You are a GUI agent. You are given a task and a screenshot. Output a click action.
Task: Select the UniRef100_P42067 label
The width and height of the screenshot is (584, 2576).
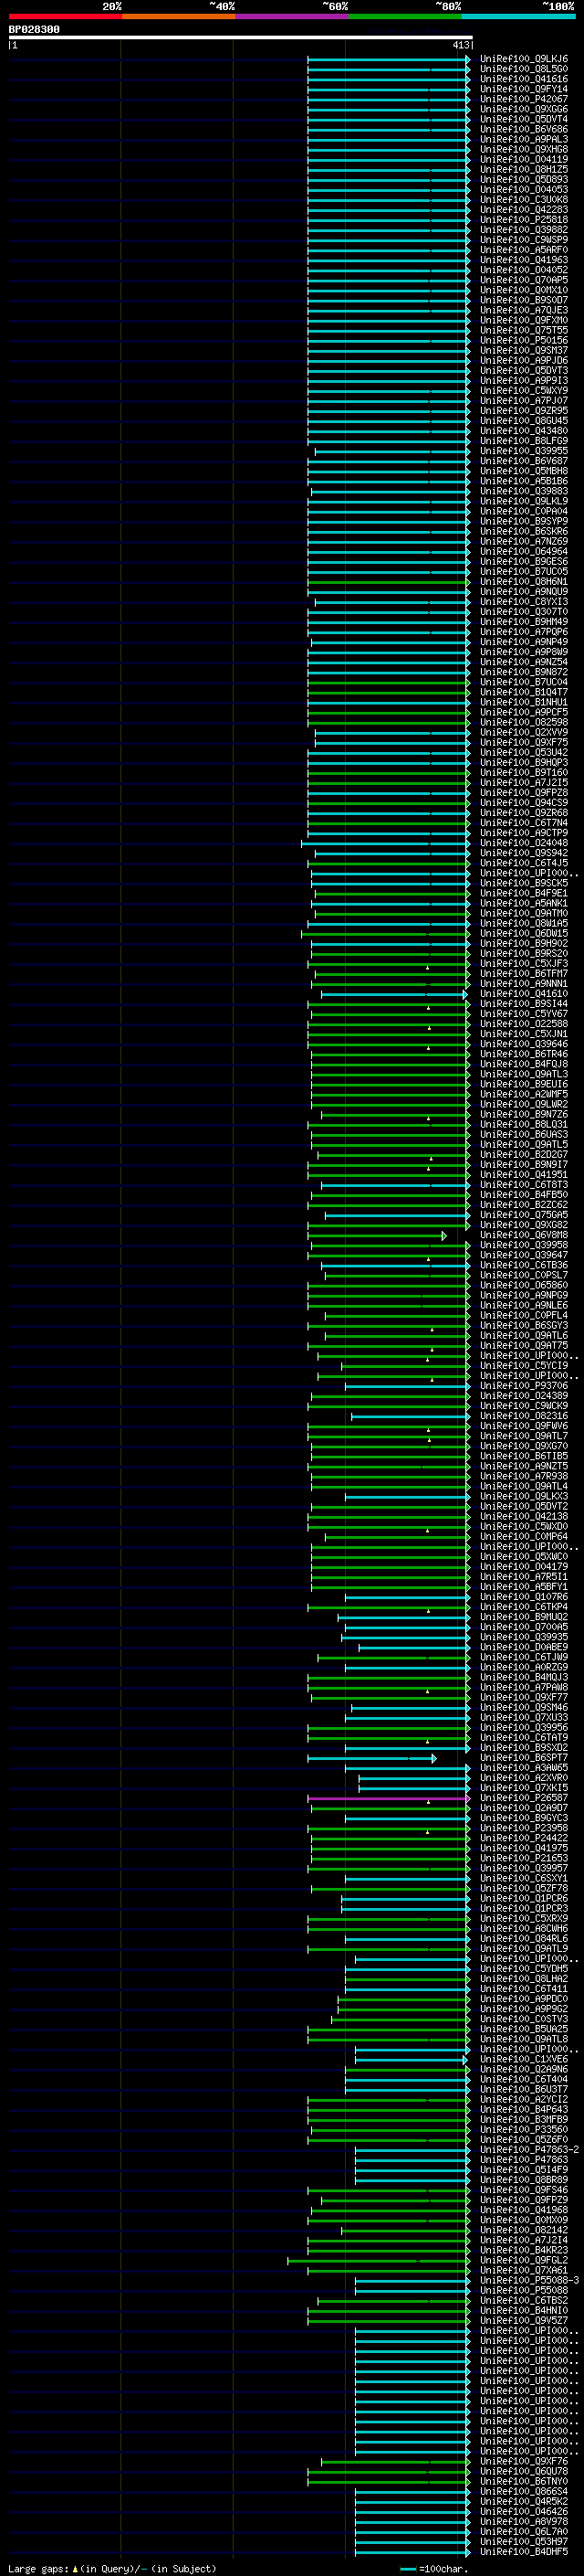point(523,99)
